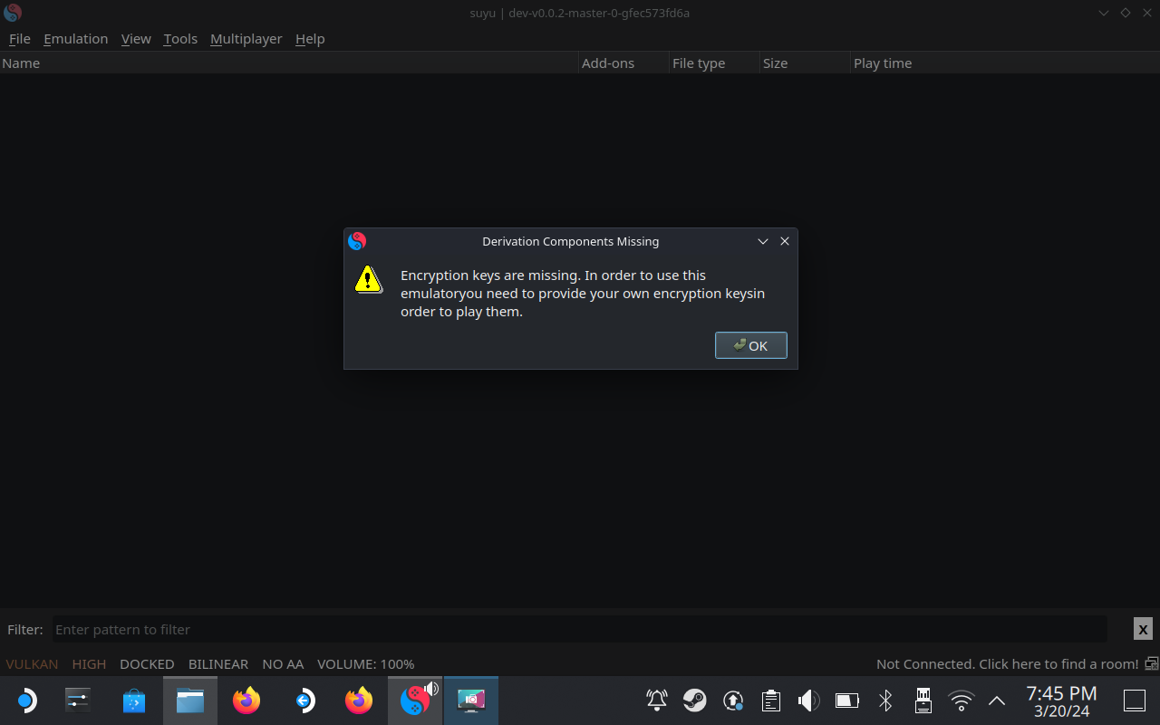1160x725 pixels.
Task: Check the battery status tray icon
Action: [x=847, y=701]
